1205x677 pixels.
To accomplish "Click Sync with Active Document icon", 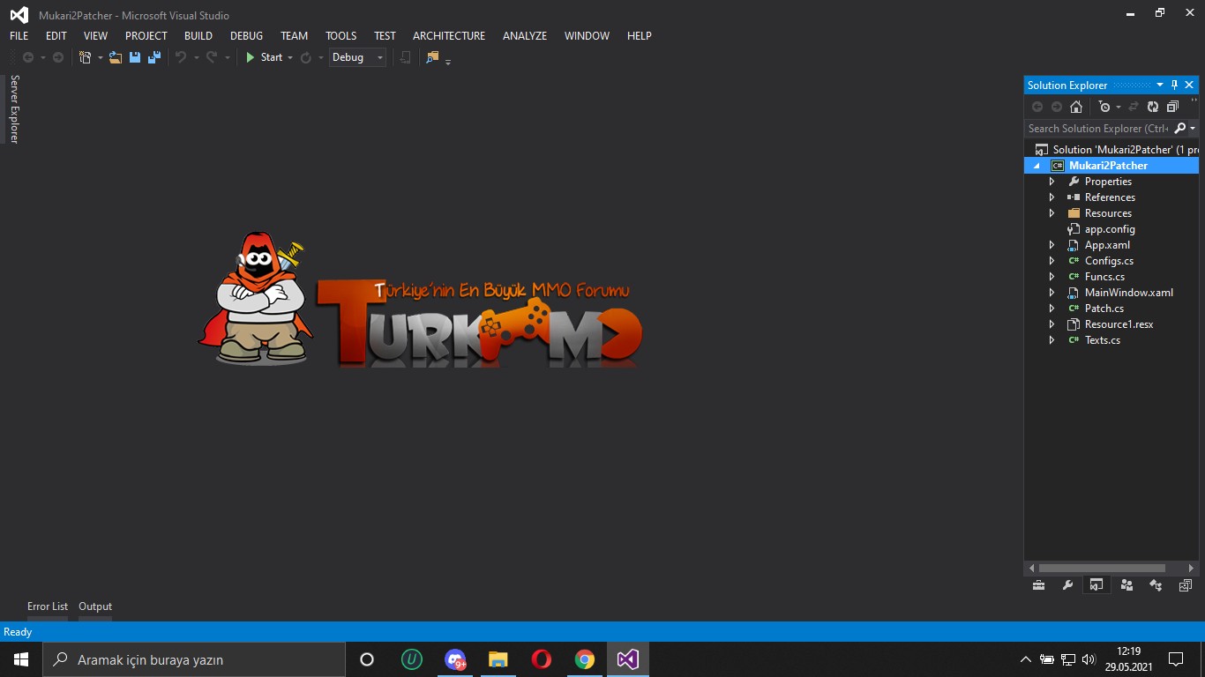I will point(1134,107).
